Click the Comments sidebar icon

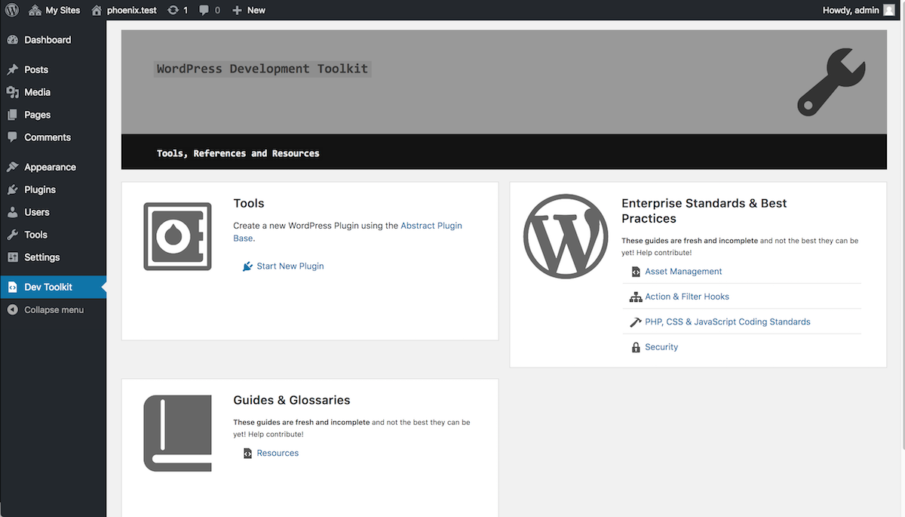(x=12, y=137)
